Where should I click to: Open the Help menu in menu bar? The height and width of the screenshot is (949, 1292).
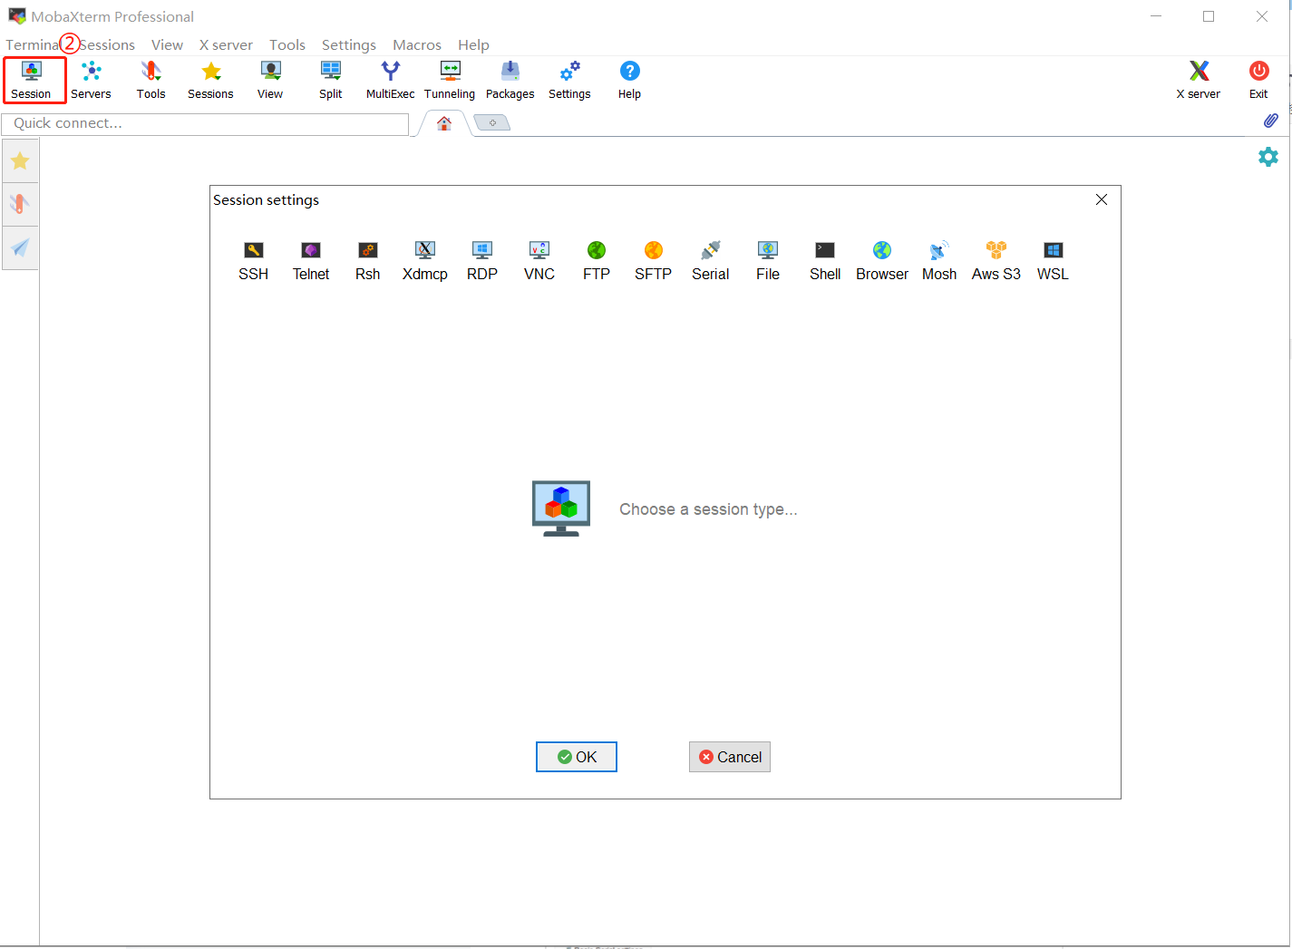[x=473, y=44]
